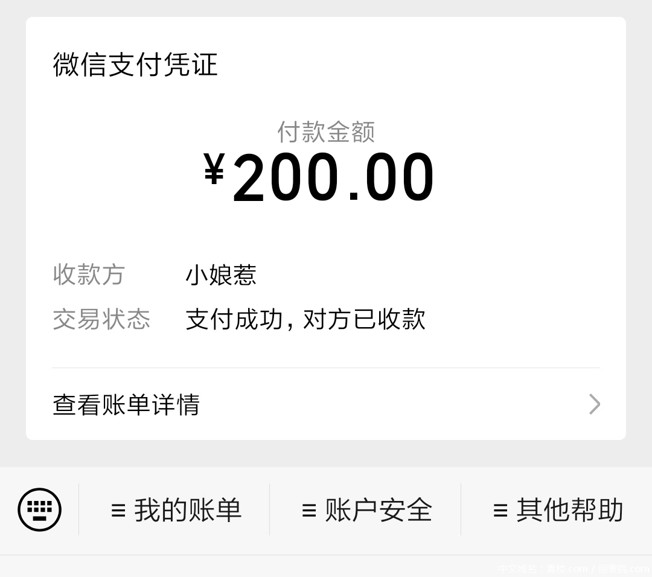Click the 收款方 label

pyautogui.click(x=89, y=275)
